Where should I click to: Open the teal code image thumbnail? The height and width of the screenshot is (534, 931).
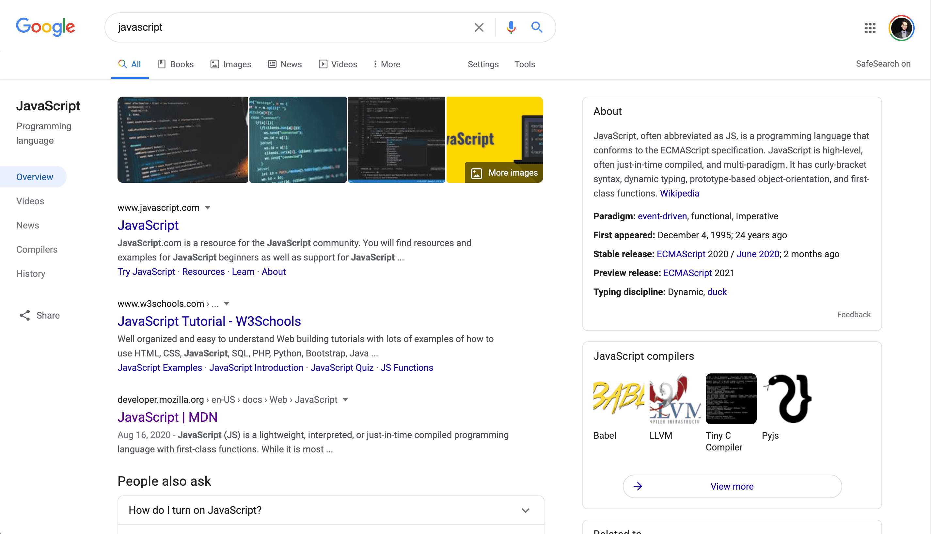click(298, 139)
